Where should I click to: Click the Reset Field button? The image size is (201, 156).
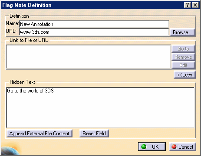point(94,134)
